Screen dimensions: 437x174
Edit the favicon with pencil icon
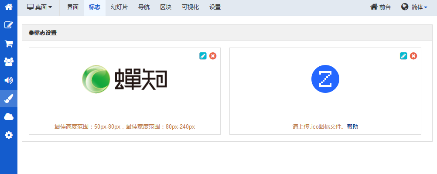[403, 56]
